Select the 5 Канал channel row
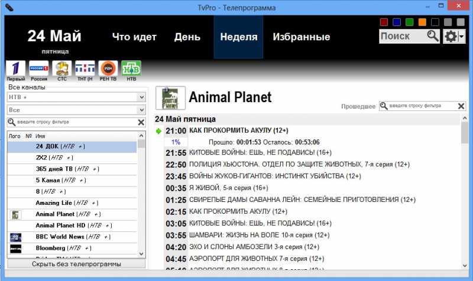The height and width of the screenshot is (281, 473). (x=72, y=181)
